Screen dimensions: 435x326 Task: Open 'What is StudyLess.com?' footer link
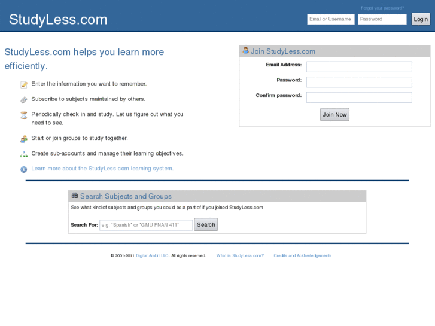240,255
